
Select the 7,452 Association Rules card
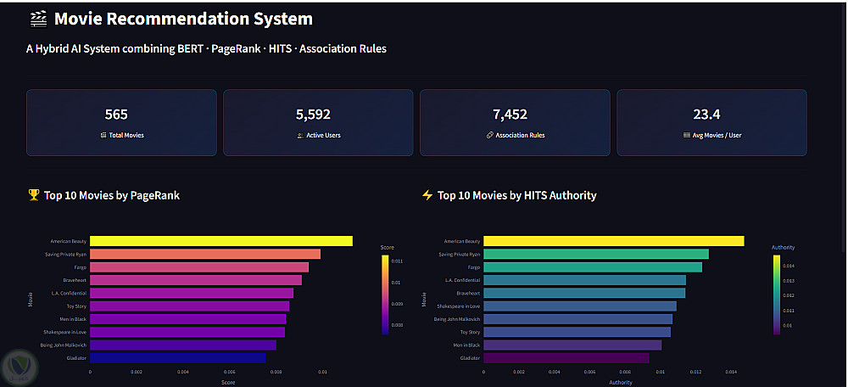point(515,123)
